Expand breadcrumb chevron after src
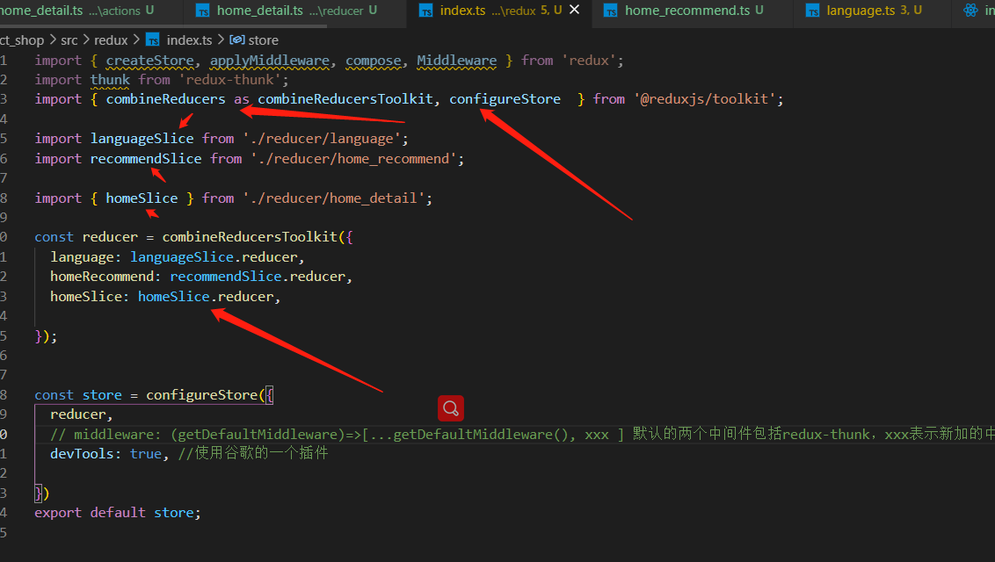 point(86,40)
